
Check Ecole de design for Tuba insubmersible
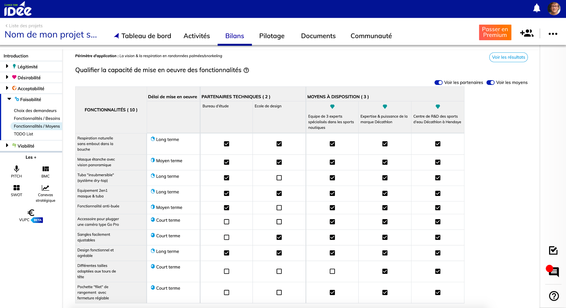(x=279, y=178)
